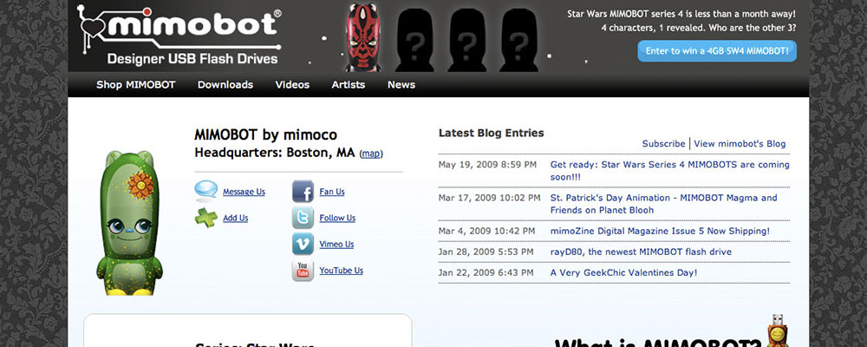Click the Mar 4, 2009 10:42 PM date
This screenshot has height=347, width=867.
click(x=486, y=231)
